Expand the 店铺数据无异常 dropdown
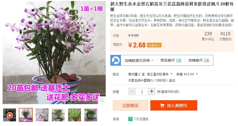 pyautogui.click(x=152, y=61)
